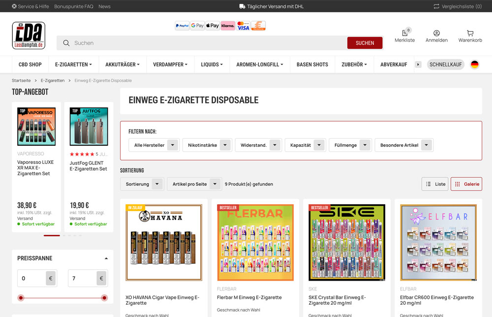Open the Artikel pro Seite dropdown
This screenshot has height=317, width=492.
[194, 184]
